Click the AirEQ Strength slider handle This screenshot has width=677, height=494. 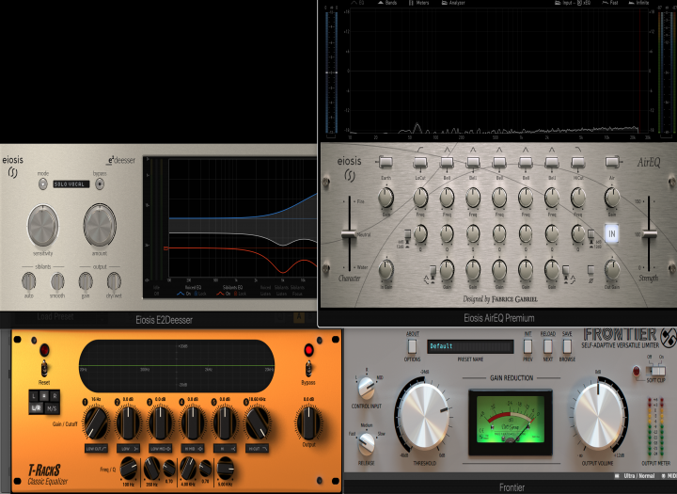point(649,234)
